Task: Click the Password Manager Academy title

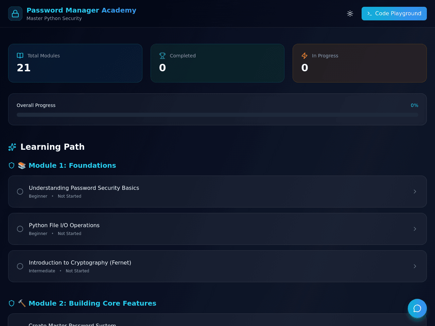Action: point(81,10)
